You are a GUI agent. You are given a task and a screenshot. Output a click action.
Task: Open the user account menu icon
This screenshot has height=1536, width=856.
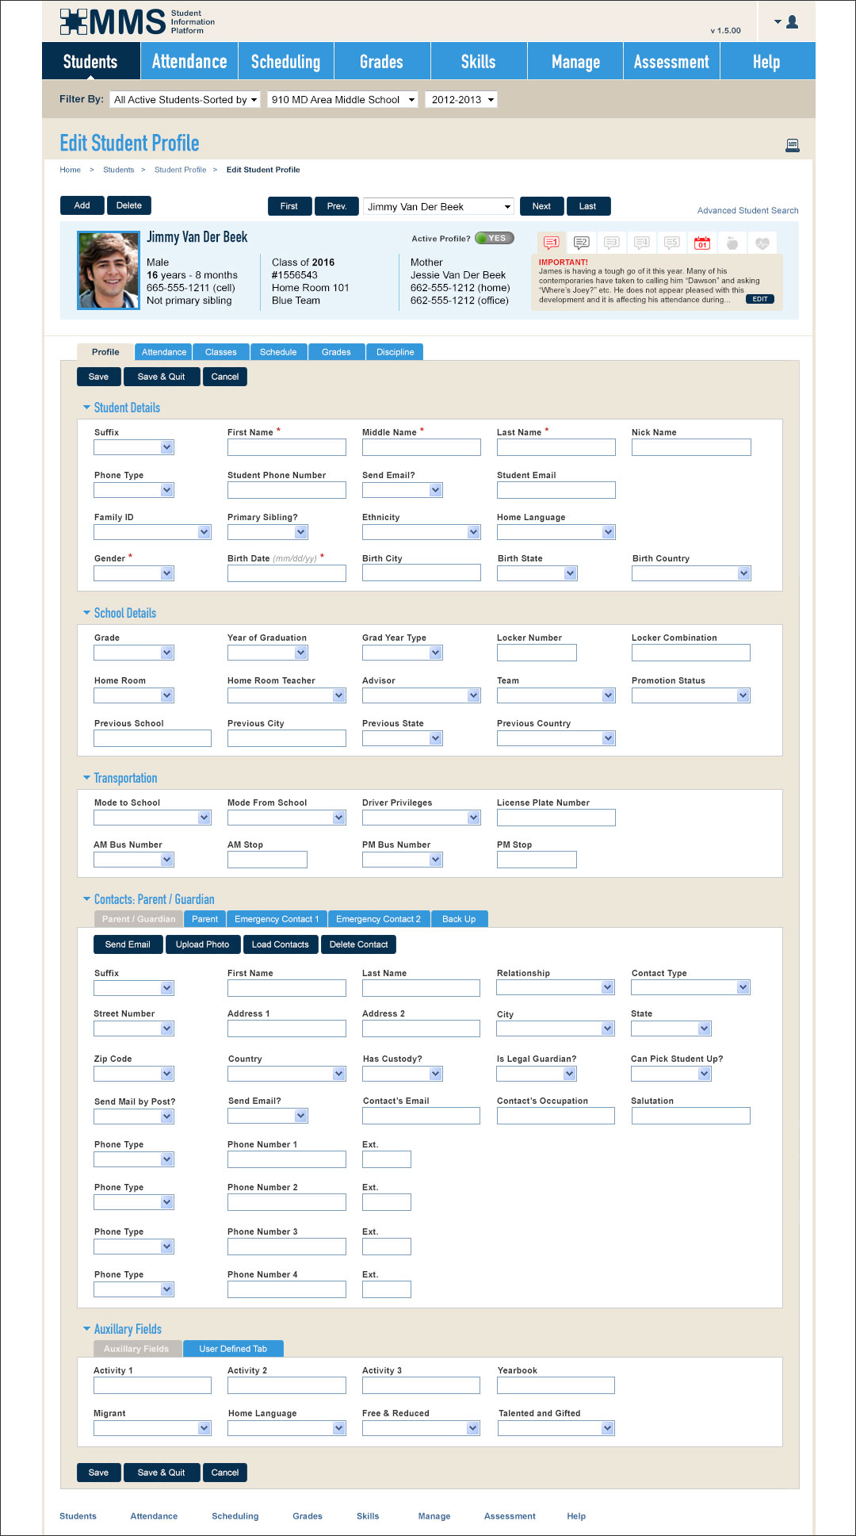[x=786, y=22]
